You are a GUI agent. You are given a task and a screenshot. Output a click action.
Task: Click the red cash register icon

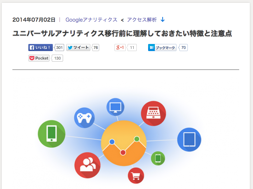[153, 113]
